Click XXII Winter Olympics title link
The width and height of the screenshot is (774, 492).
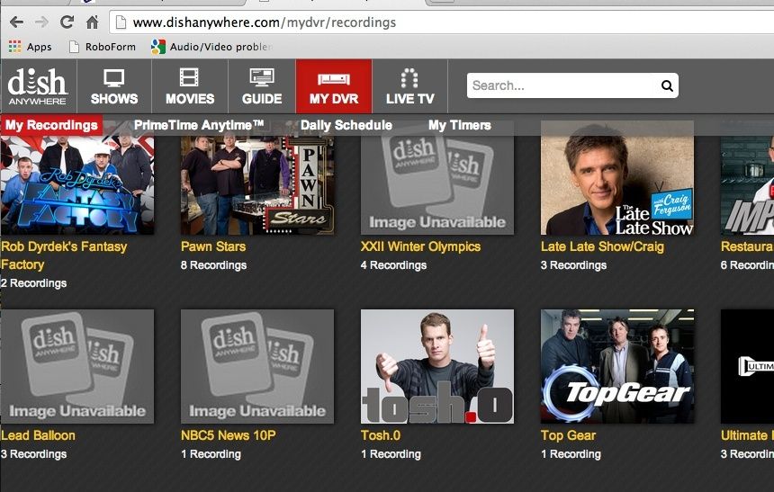[420, 246]
